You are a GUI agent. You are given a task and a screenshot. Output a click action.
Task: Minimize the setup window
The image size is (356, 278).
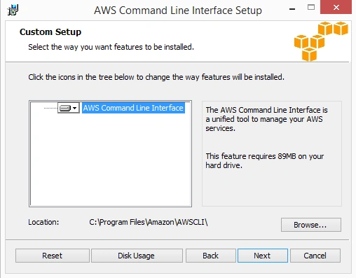pyautogui.click(x=292, y=9)
